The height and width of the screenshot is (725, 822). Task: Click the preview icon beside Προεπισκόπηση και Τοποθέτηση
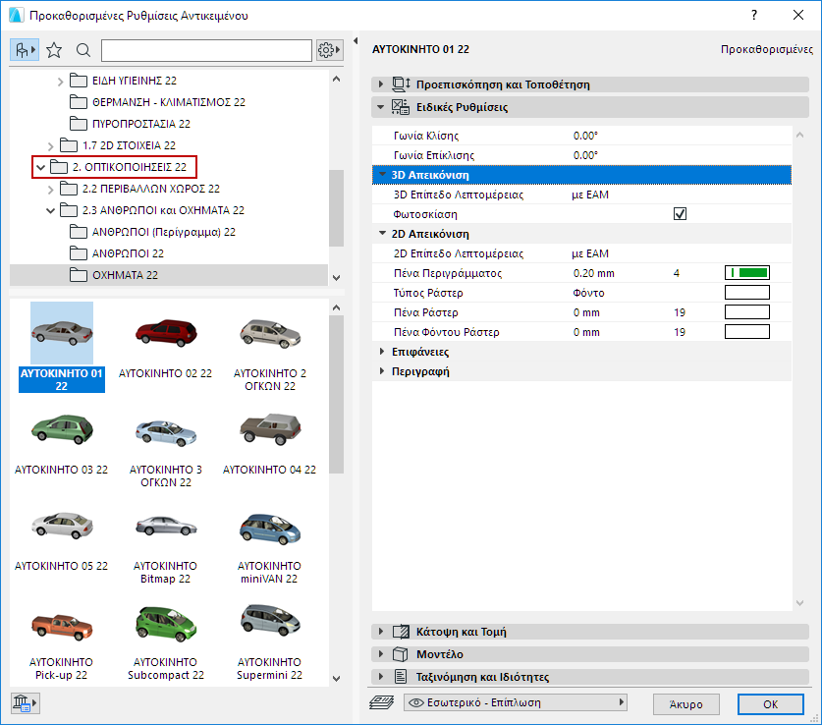click(x=401, y=84)
